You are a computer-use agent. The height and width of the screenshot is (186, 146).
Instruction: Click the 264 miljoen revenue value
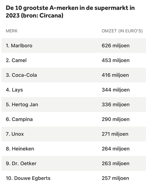(x=116, y=149)
